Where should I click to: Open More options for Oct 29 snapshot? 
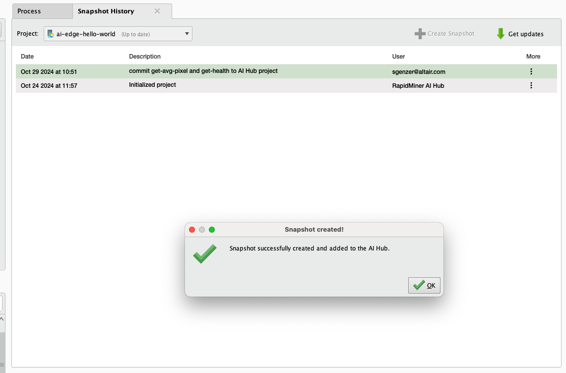coord(531,71)
